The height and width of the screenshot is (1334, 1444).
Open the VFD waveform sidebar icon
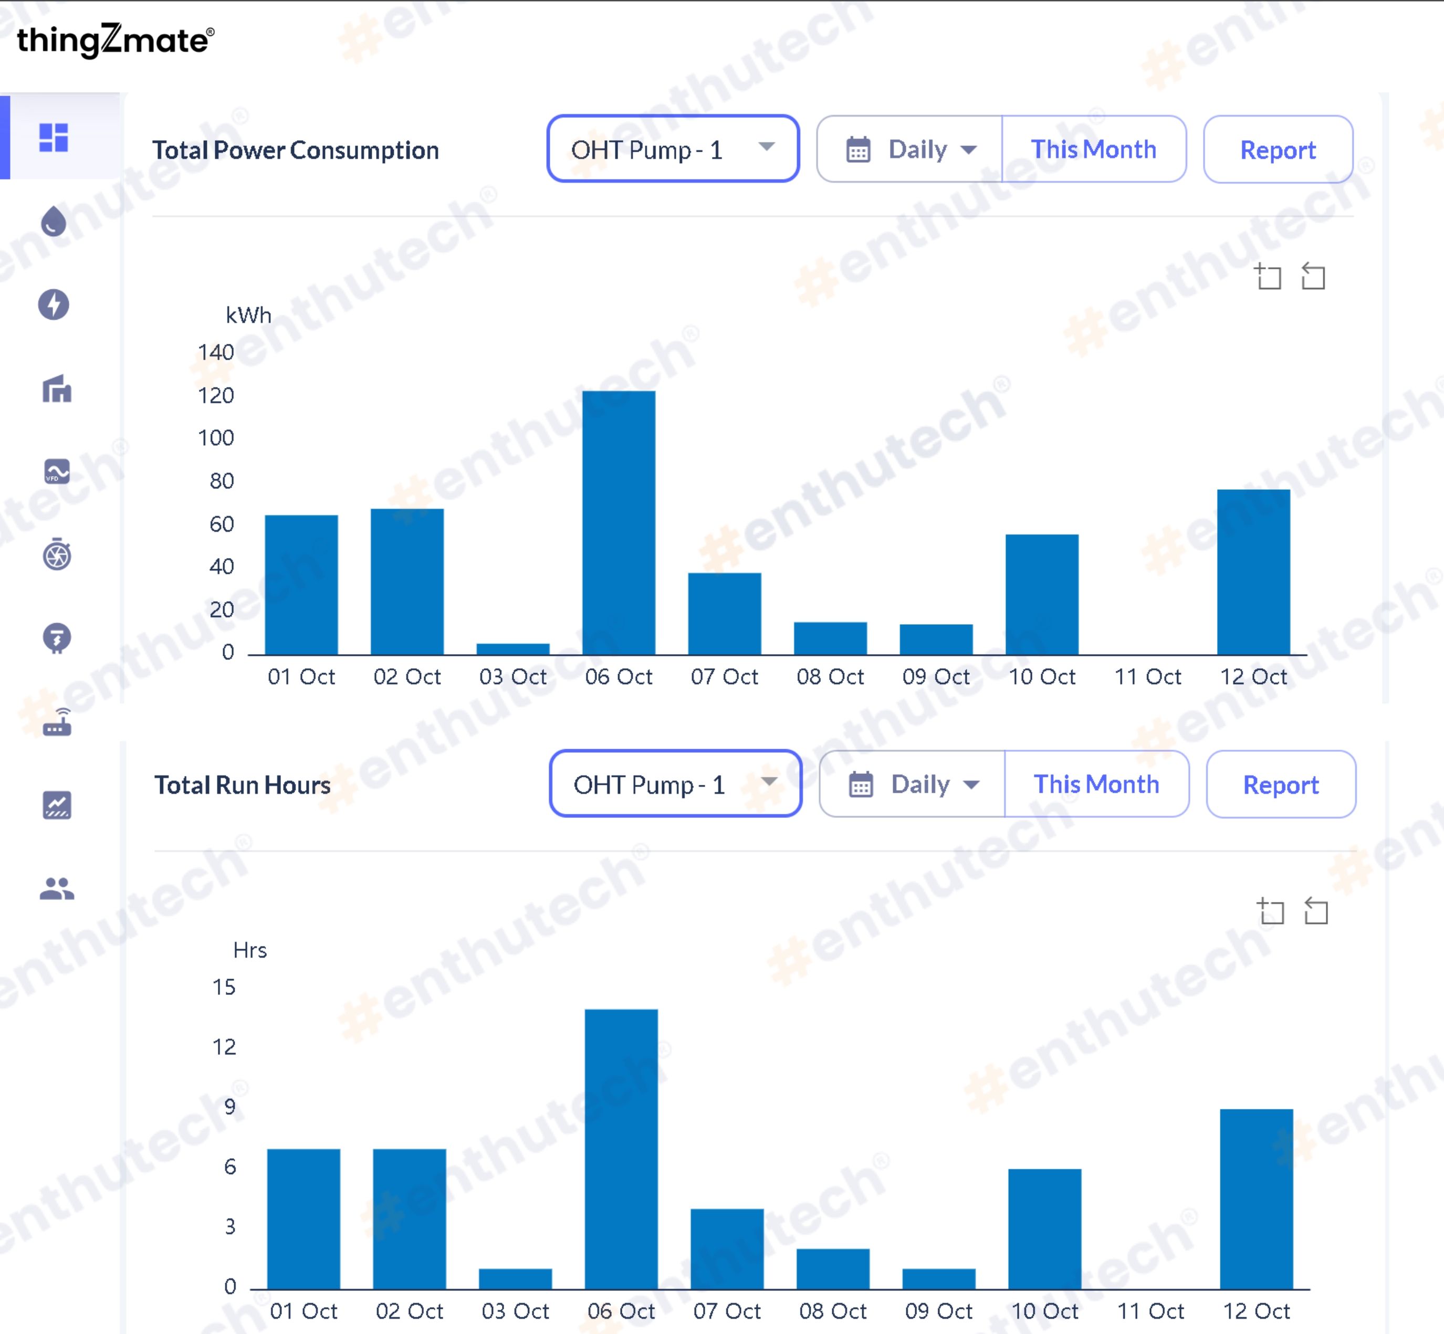(x=56, y=471)
